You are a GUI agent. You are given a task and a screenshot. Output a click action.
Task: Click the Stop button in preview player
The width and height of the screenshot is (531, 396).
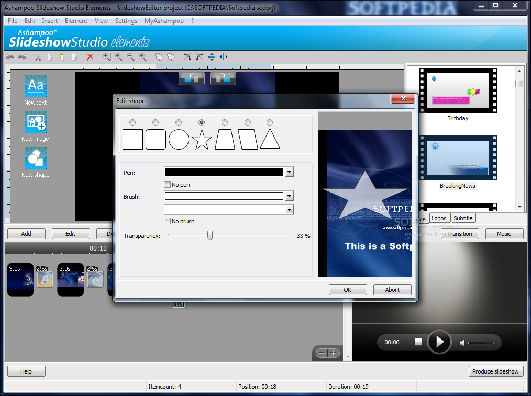pyautogui.click(x=418, y=342)
